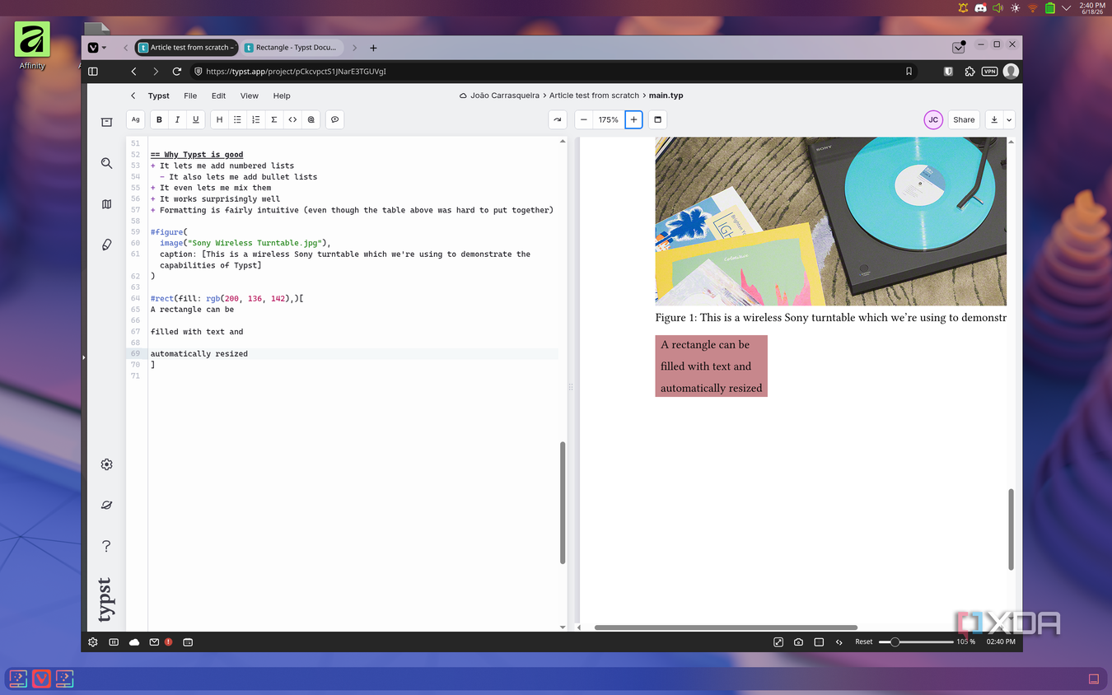Toggle underline formatting in the toolbar
1112x695 pixels.
tap(195, 119)
